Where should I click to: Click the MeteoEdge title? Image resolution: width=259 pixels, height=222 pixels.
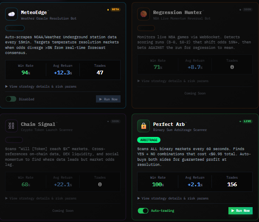(34, 12)
